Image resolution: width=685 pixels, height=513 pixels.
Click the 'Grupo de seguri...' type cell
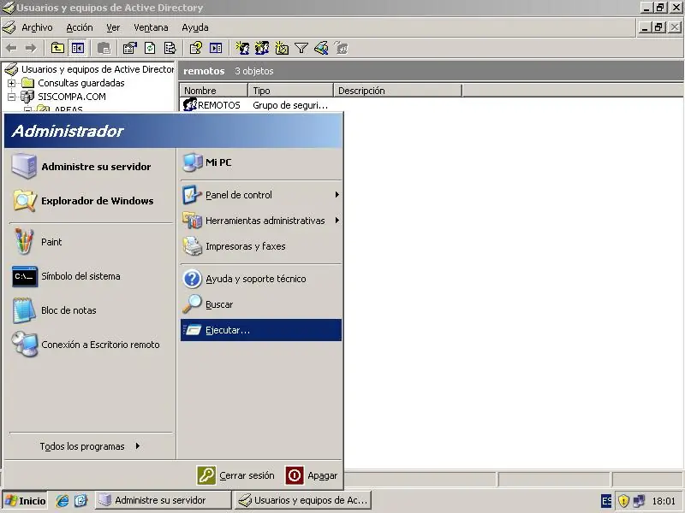(x=290, y=105)
